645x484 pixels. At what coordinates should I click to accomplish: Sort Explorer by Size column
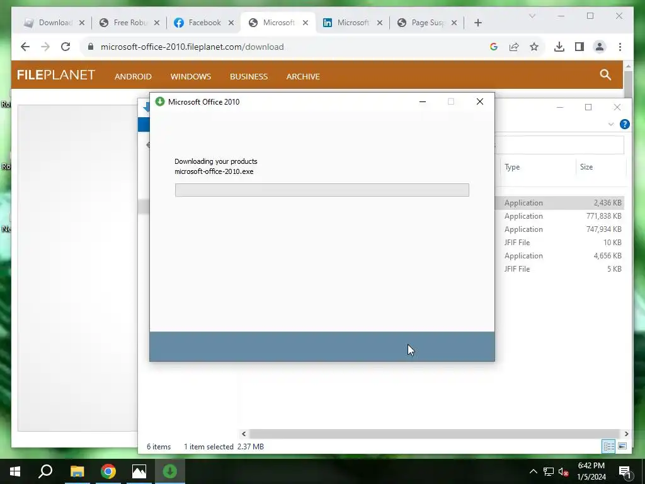(x=586, y=166)
